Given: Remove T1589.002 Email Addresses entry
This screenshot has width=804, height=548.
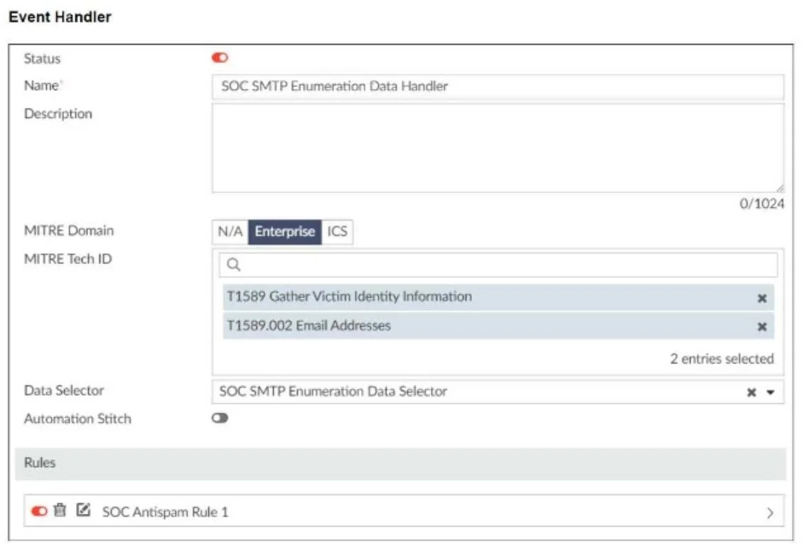Looking at the screenshot, I should pos(762,327).
